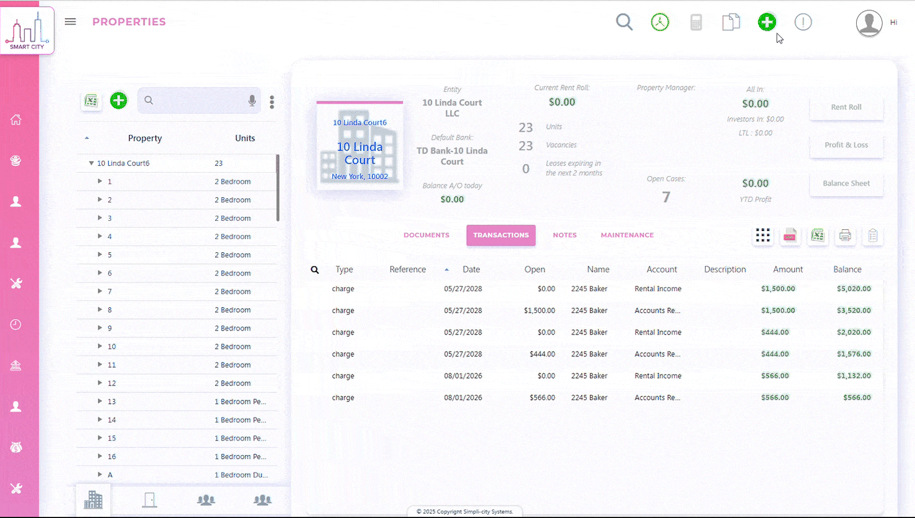Add a new property with green plus

tap(118, 101)
